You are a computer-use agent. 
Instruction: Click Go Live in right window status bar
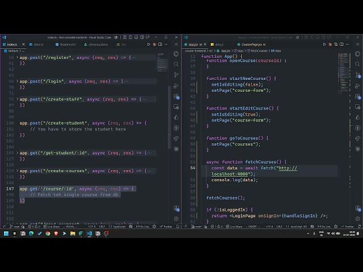(324, 227)
